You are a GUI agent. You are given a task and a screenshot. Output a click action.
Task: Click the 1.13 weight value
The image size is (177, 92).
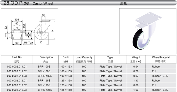coord(136,80)
